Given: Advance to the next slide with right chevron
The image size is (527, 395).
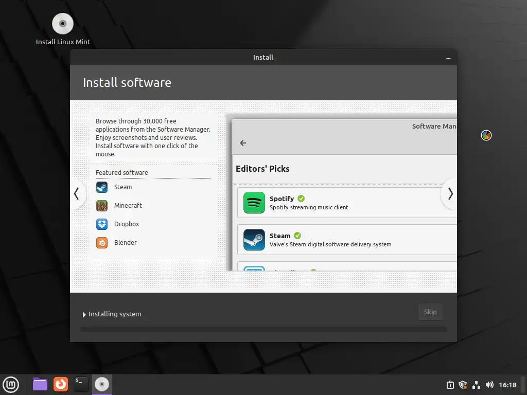Looking at the screenshot, I should point(450,194).
